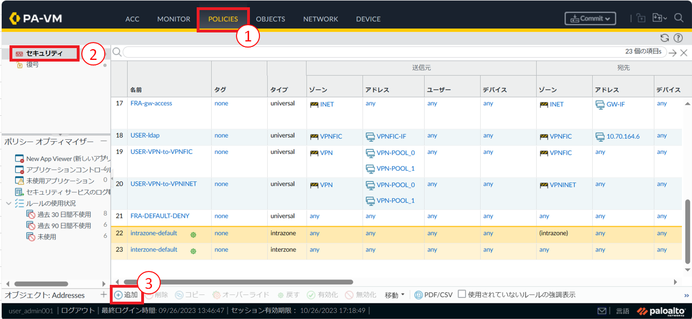692x319 pixels.
Task: Open the Commit dropdown
Action: point(590,18)
